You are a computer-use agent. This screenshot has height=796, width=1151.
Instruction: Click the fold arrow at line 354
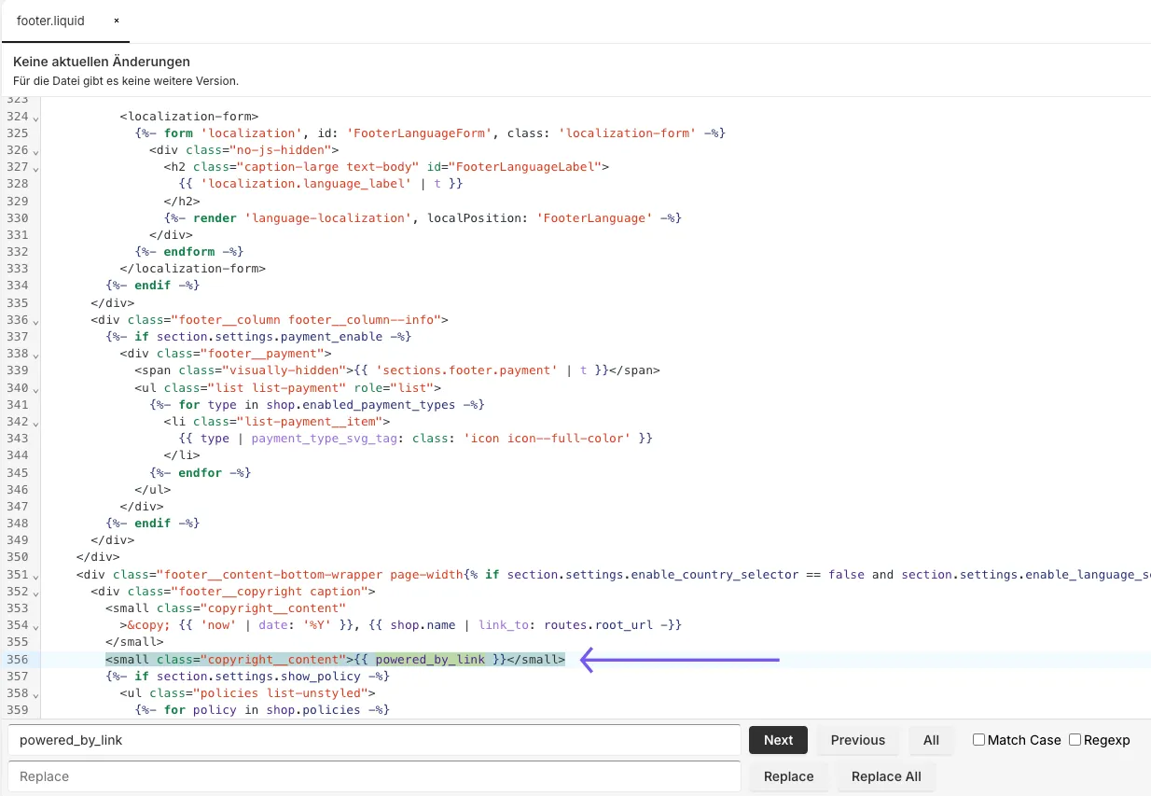coord(35,627)
